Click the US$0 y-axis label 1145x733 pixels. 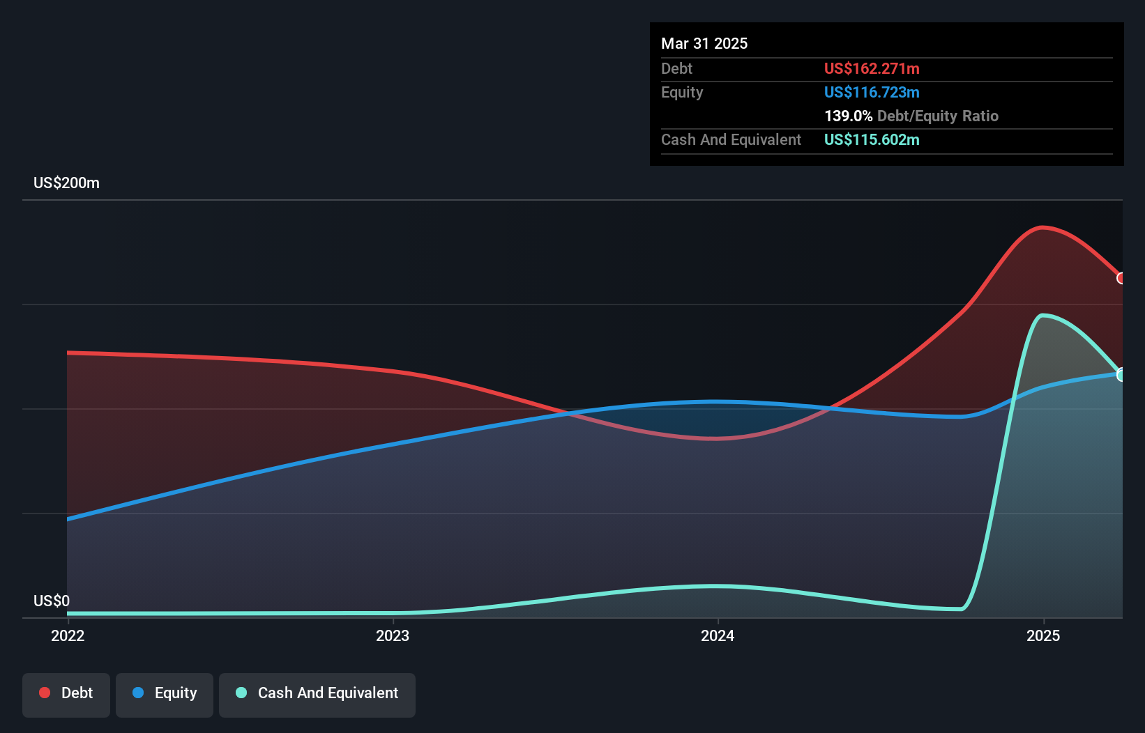point(52,601)
